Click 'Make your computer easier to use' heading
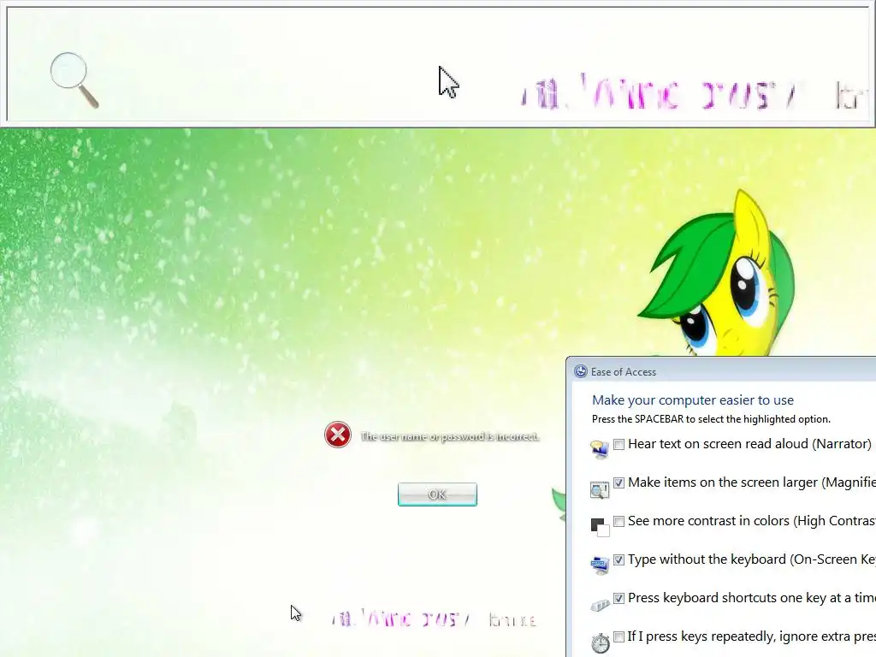876x657 pixels. point(693,400)
